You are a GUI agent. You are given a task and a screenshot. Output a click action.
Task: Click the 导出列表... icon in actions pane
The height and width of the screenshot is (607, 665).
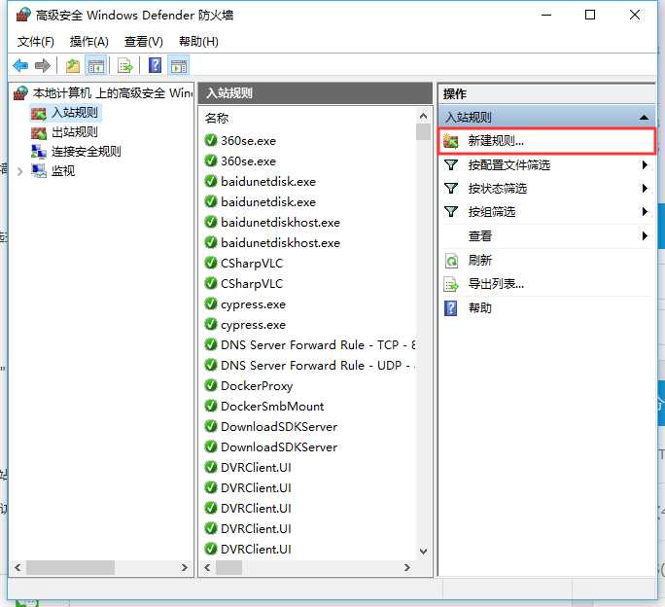pyautogui.click(x=451, y=284)
